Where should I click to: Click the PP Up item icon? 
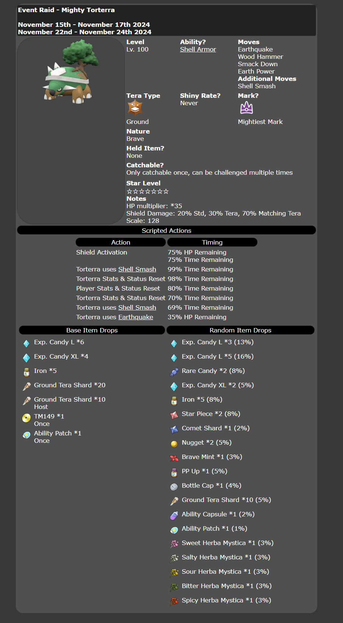174,472
